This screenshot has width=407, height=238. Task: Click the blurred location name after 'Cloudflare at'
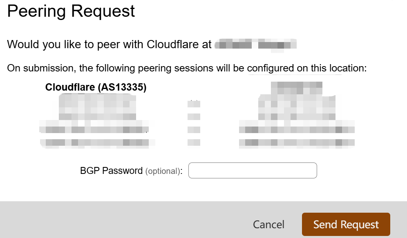pos(255,44)
